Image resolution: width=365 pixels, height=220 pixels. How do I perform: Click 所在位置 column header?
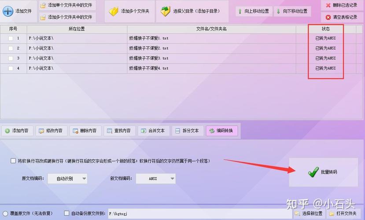(77, 29)
